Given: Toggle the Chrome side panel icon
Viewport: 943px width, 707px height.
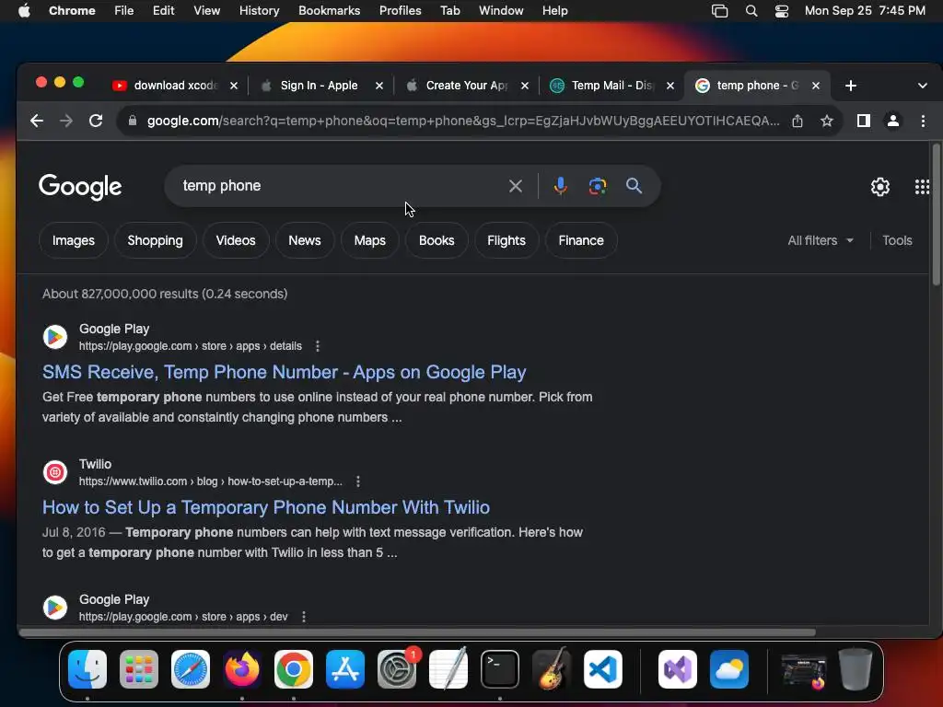Looking at the screenshot, I should pos(864,121).
